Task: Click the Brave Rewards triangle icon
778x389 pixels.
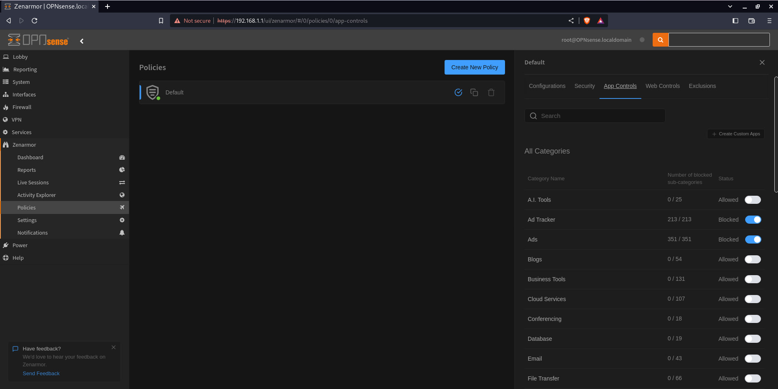Action: pyautogui.click(x=601, y=21)
